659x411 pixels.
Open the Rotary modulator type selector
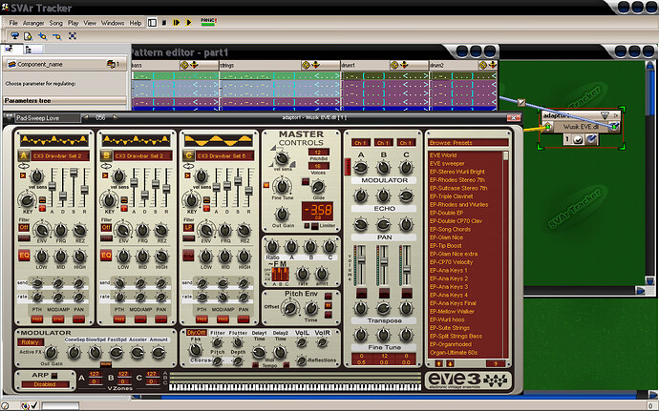(x=31, y=342)
